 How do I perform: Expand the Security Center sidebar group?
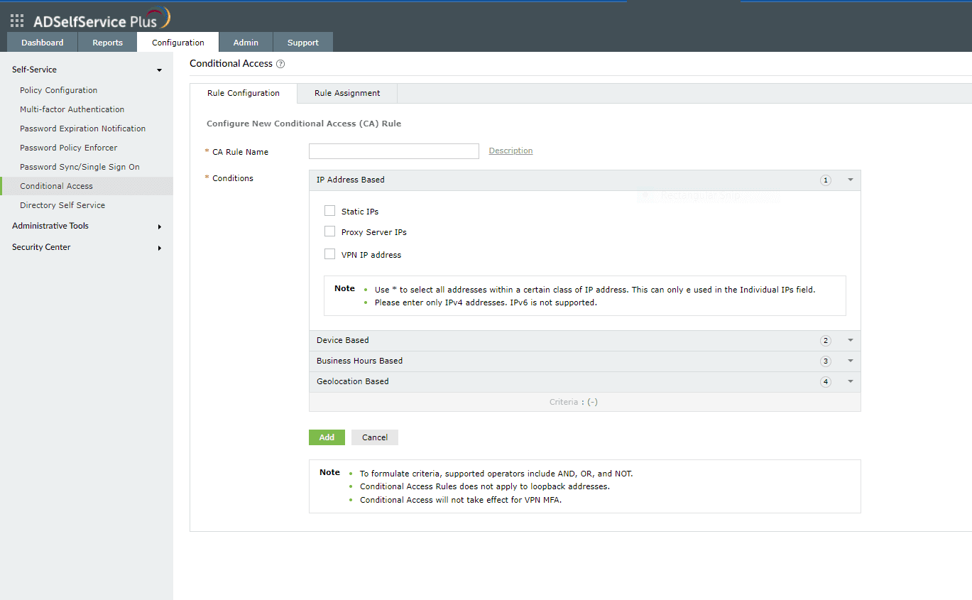pyautogui.click(x=159, y=248)
